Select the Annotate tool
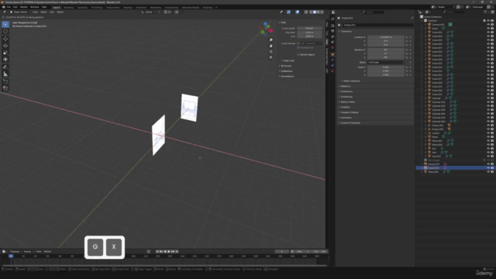496x279 pixels. (x=5, y=67)
